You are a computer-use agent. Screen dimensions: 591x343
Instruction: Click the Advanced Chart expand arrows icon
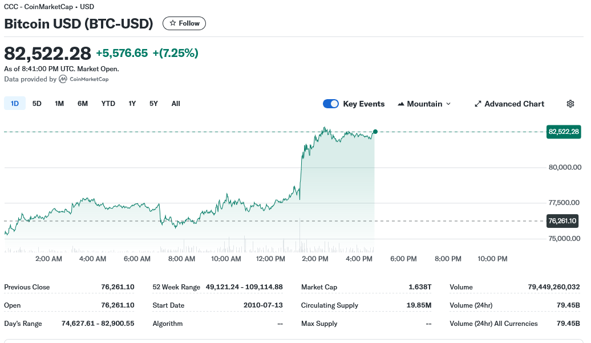pyautogui.click(x=477, y=104)
